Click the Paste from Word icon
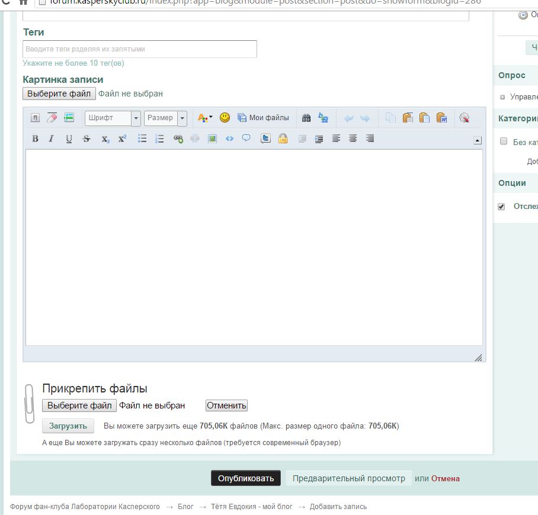538x515 pixels. click(441, 118)
